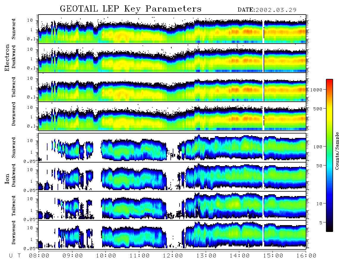Viewport: 339px width, 261px height.
Task: Select the Ion "Duskward" panel label
Action: tap(14, 175)
